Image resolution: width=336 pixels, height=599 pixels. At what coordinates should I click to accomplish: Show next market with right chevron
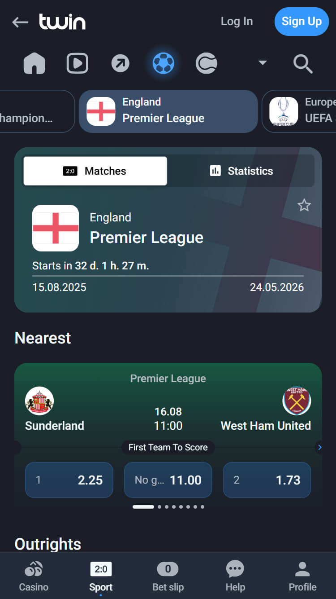click(319, 447)
